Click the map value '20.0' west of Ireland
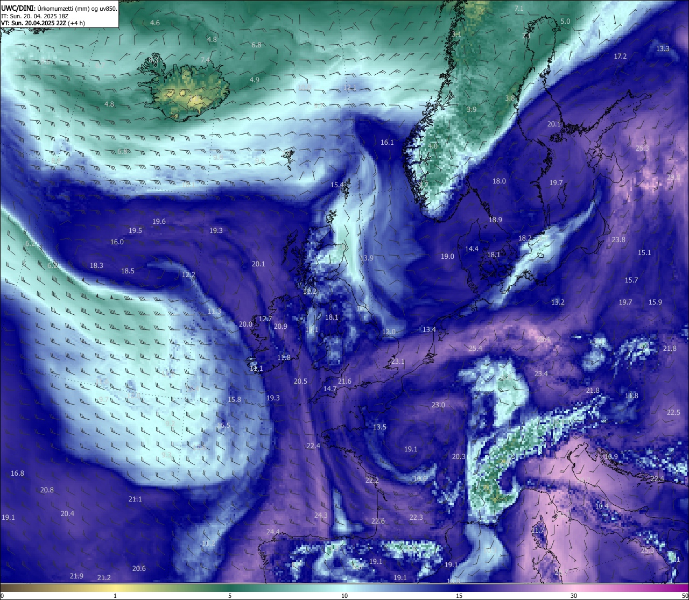 245,324
